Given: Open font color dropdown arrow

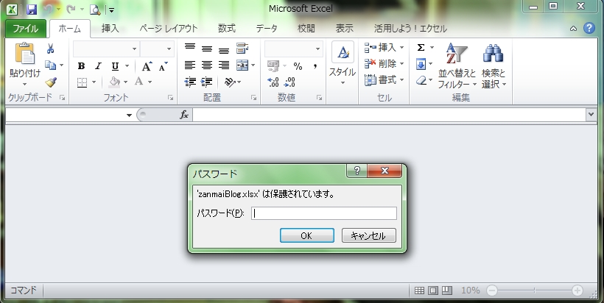Looking at the screenshot, I should pos(150,82).
